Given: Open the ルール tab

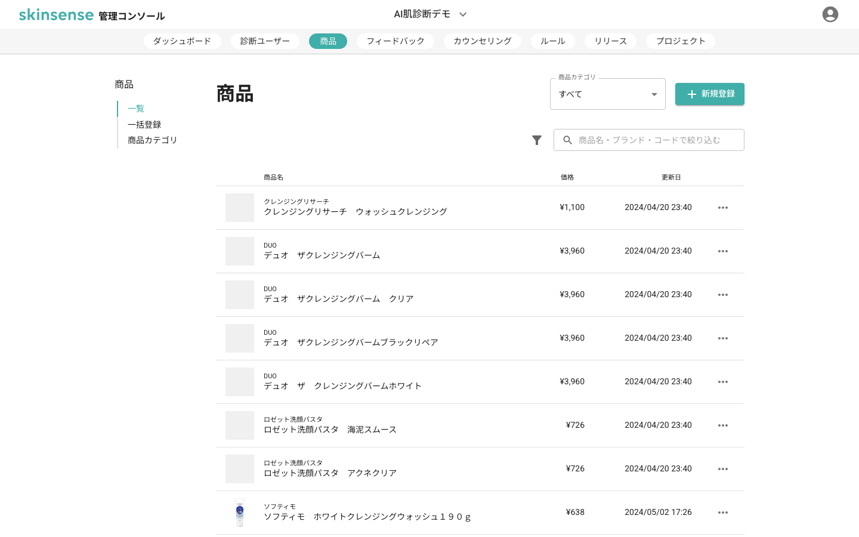Looking at the screenshot, I should pyautogui.click(x=553, y=41).
